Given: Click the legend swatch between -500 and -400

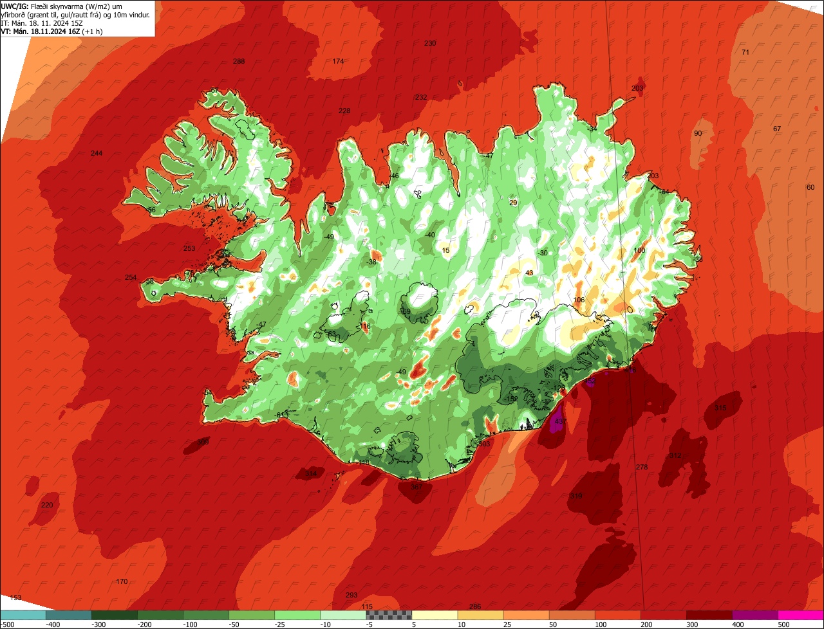Looking at the screenshot, I should point(23,614).
